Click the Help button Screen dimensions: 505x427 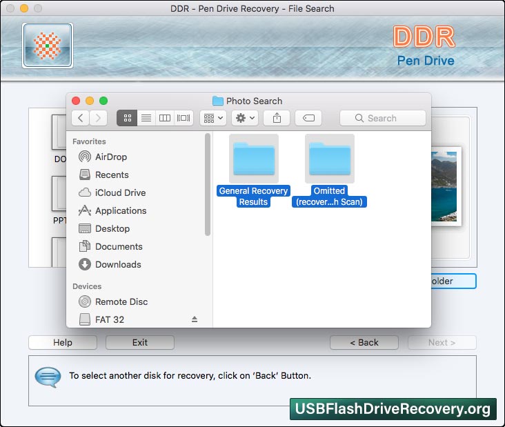click(63, 342)
